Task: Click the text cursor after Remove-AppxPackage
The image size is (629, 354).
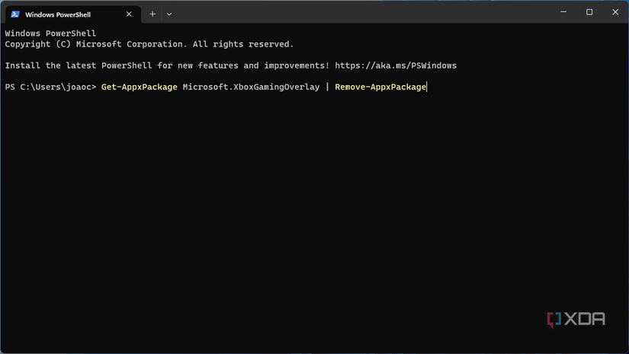Action: click(427, 87)
